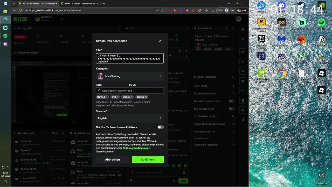
Task: Switch to 'IMKEV1N Stream - Watch Live' tab
Action: click(79, 4)
